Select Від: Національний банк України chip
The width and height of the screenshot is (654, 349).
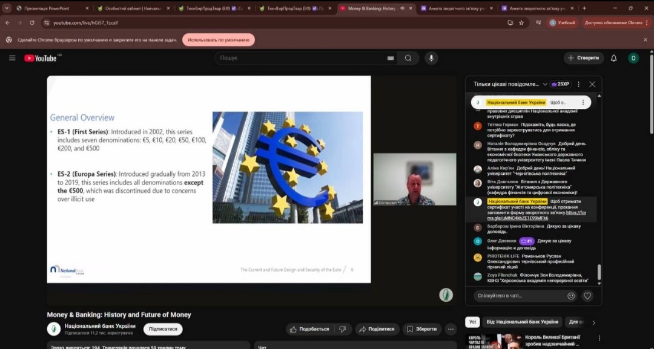click(x=522, y=322)
